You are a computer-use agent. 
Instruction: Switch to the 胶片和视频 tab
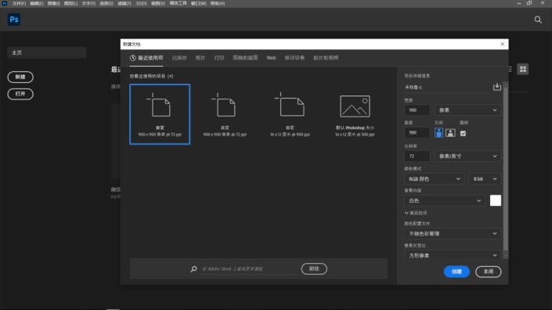(326, 58)
